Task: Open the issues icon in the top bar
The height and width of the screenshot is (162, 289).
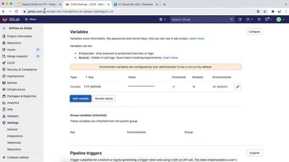Action: click(240, 19)
